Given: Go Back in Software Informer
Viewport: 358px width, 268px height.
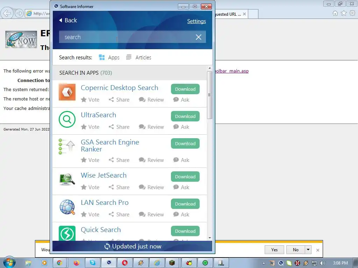Looking at the screenshot, I should click(68, 20).
